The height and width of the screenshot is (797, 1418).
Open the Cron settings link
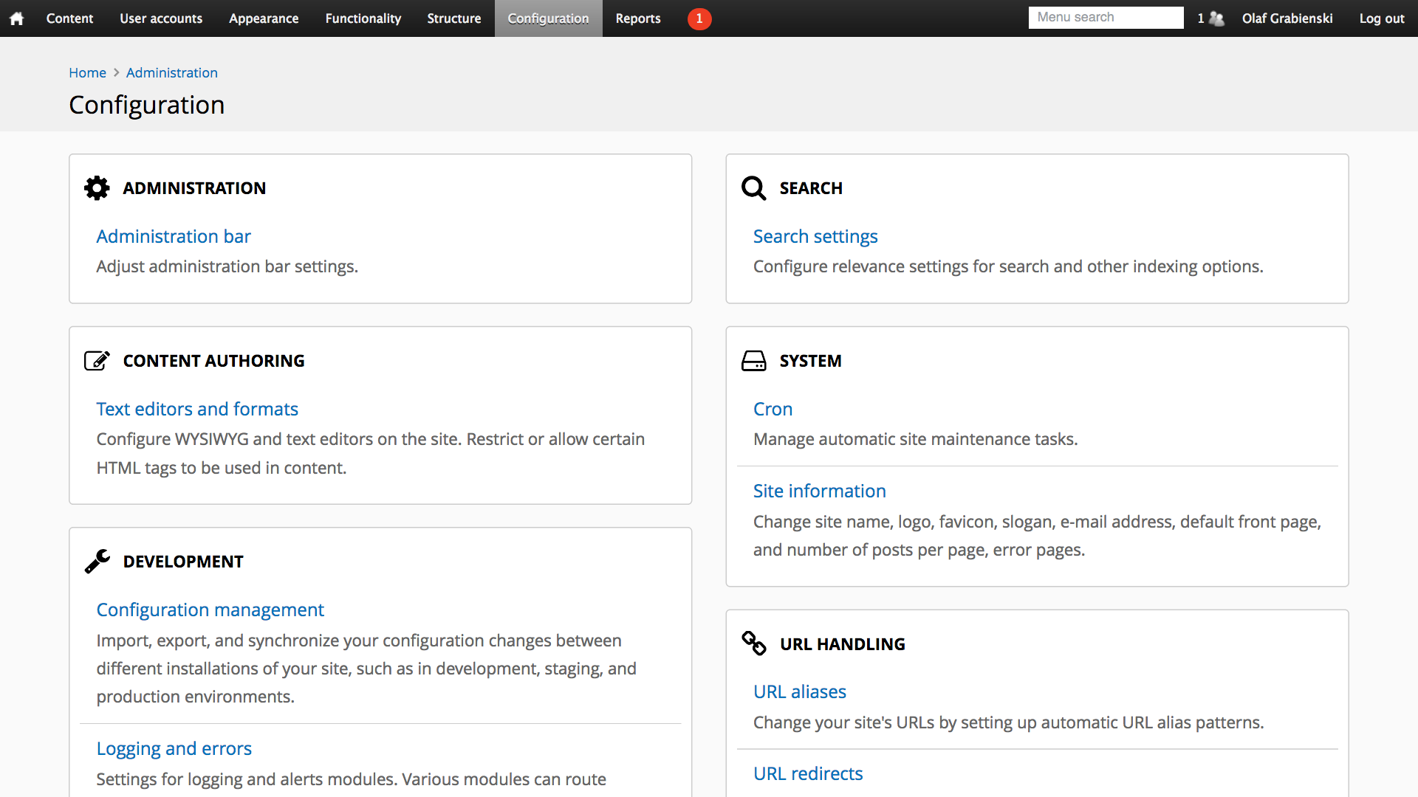[773, 409]
